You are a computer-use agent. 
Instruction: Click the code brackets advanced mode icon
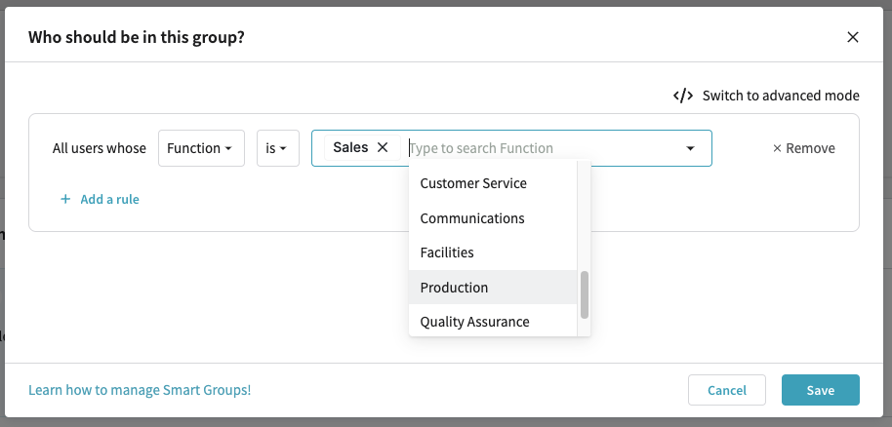(683, 96)
